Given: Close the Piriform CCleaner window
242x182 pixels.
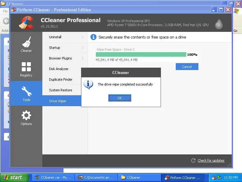Looking at the screenshot, I should 228,10.
